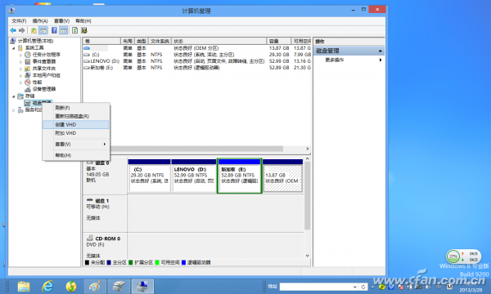
Task: Click the CD-ROM 0 drive label
Action: point(108,238)
